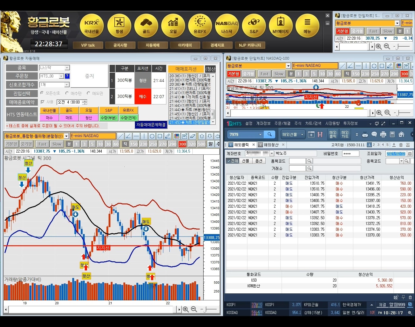The width and height of the screenshot is (415, 327).
Task: Click the trash icon in HTS tab bar
Action: tap(401, 145)
